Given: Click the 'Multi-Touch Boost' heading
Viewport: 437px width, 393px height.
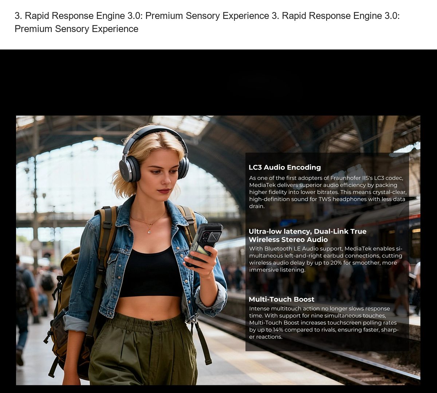Looking at the screenshot, I should (281, 299).
